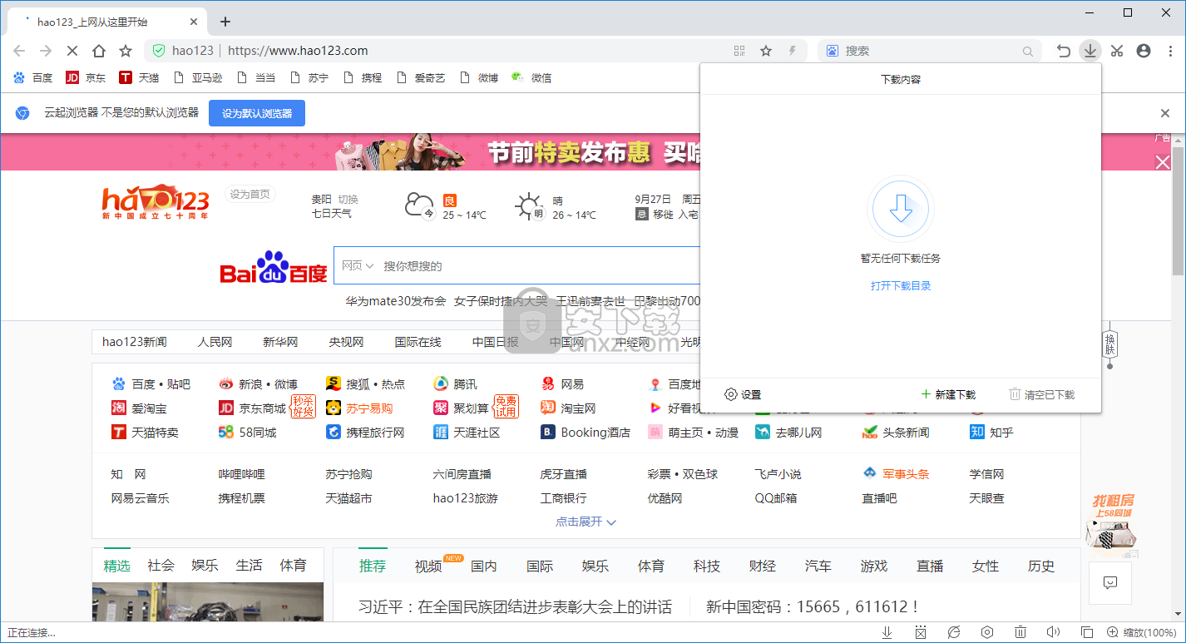Click 设为首页 next to hao123 logo
The image size is (1186, 643).
pyautogui.click(x=250, y=194)
